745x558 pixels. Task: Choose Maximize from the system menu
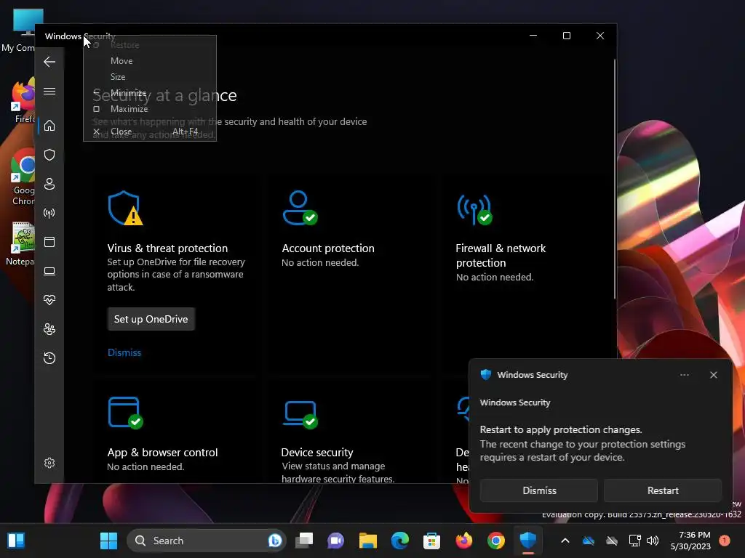pyautogui.click(x=130, y=109)
